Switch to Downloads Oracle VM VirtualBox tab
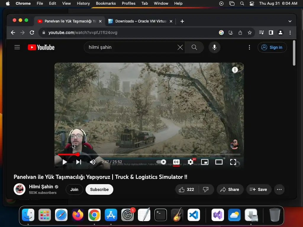 (x=140, y=21)
